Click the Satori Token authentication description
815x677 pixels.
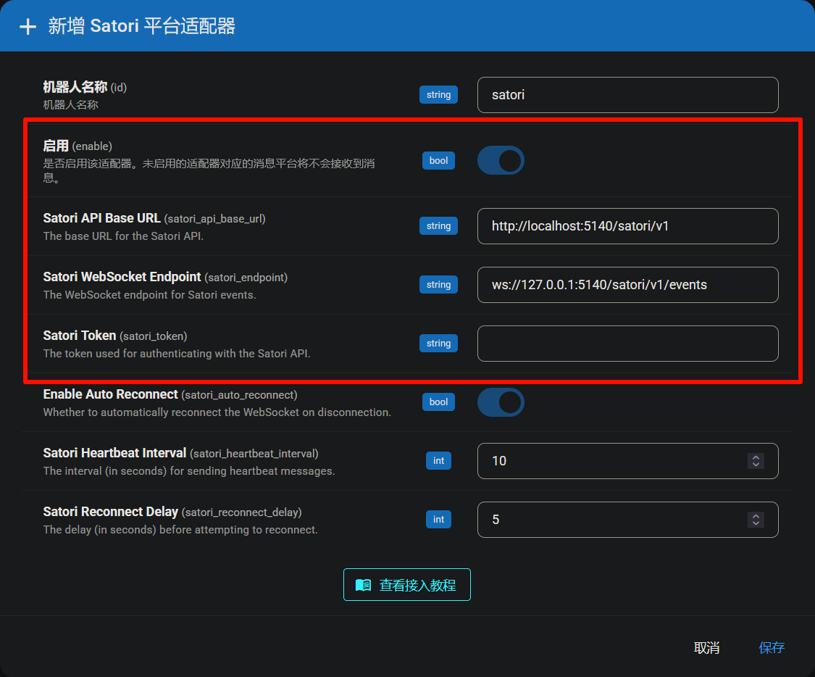click(177, 354)
